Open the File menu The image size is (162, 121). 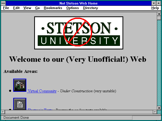6,8
